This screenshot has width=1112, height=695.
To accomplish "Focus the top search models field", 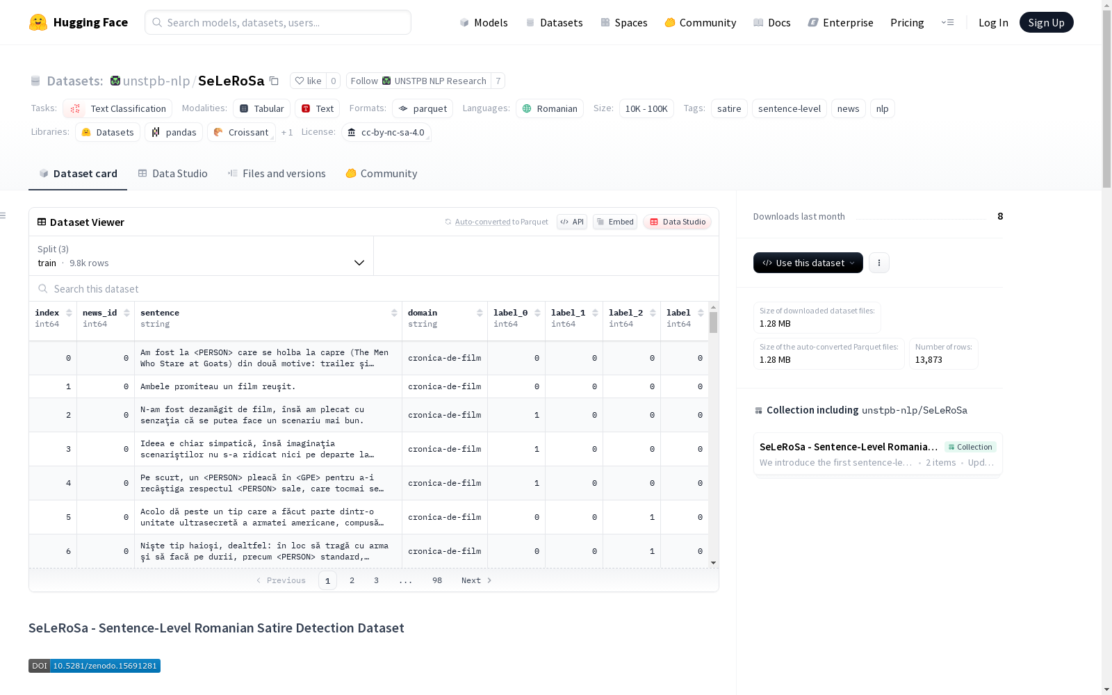I will [278, 22].
